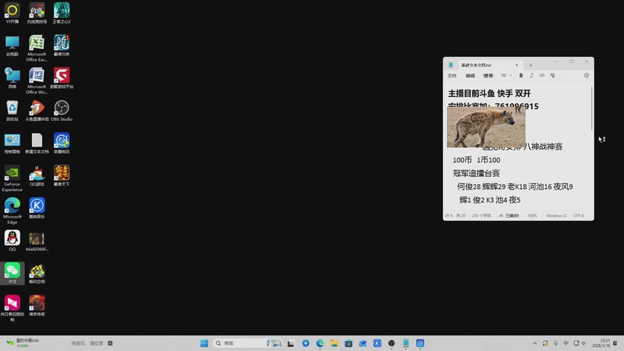Insert a link using Notepad toolbar

(542, 76)
